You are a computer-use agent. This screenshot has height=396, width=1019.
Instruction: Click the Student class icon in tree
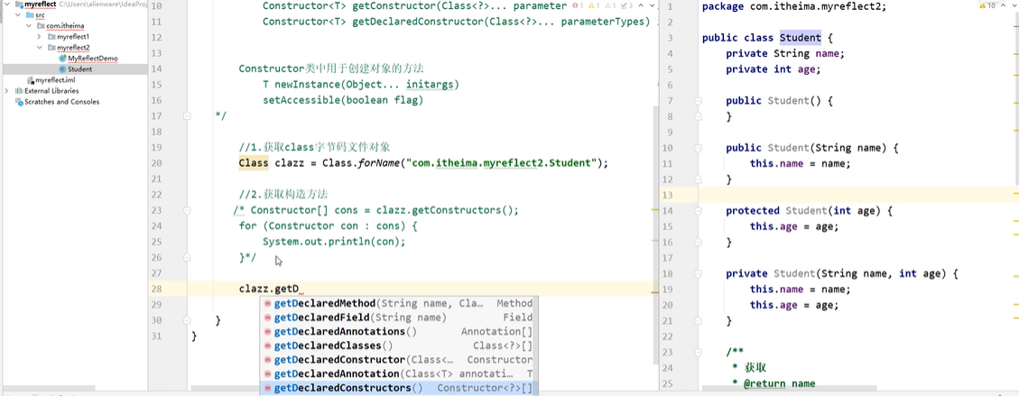pos(62,69)
